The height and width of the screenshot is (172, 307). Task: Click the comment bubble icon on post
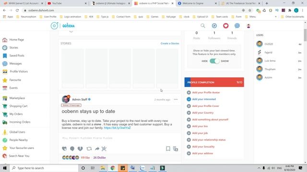click(x=72, y=149)
